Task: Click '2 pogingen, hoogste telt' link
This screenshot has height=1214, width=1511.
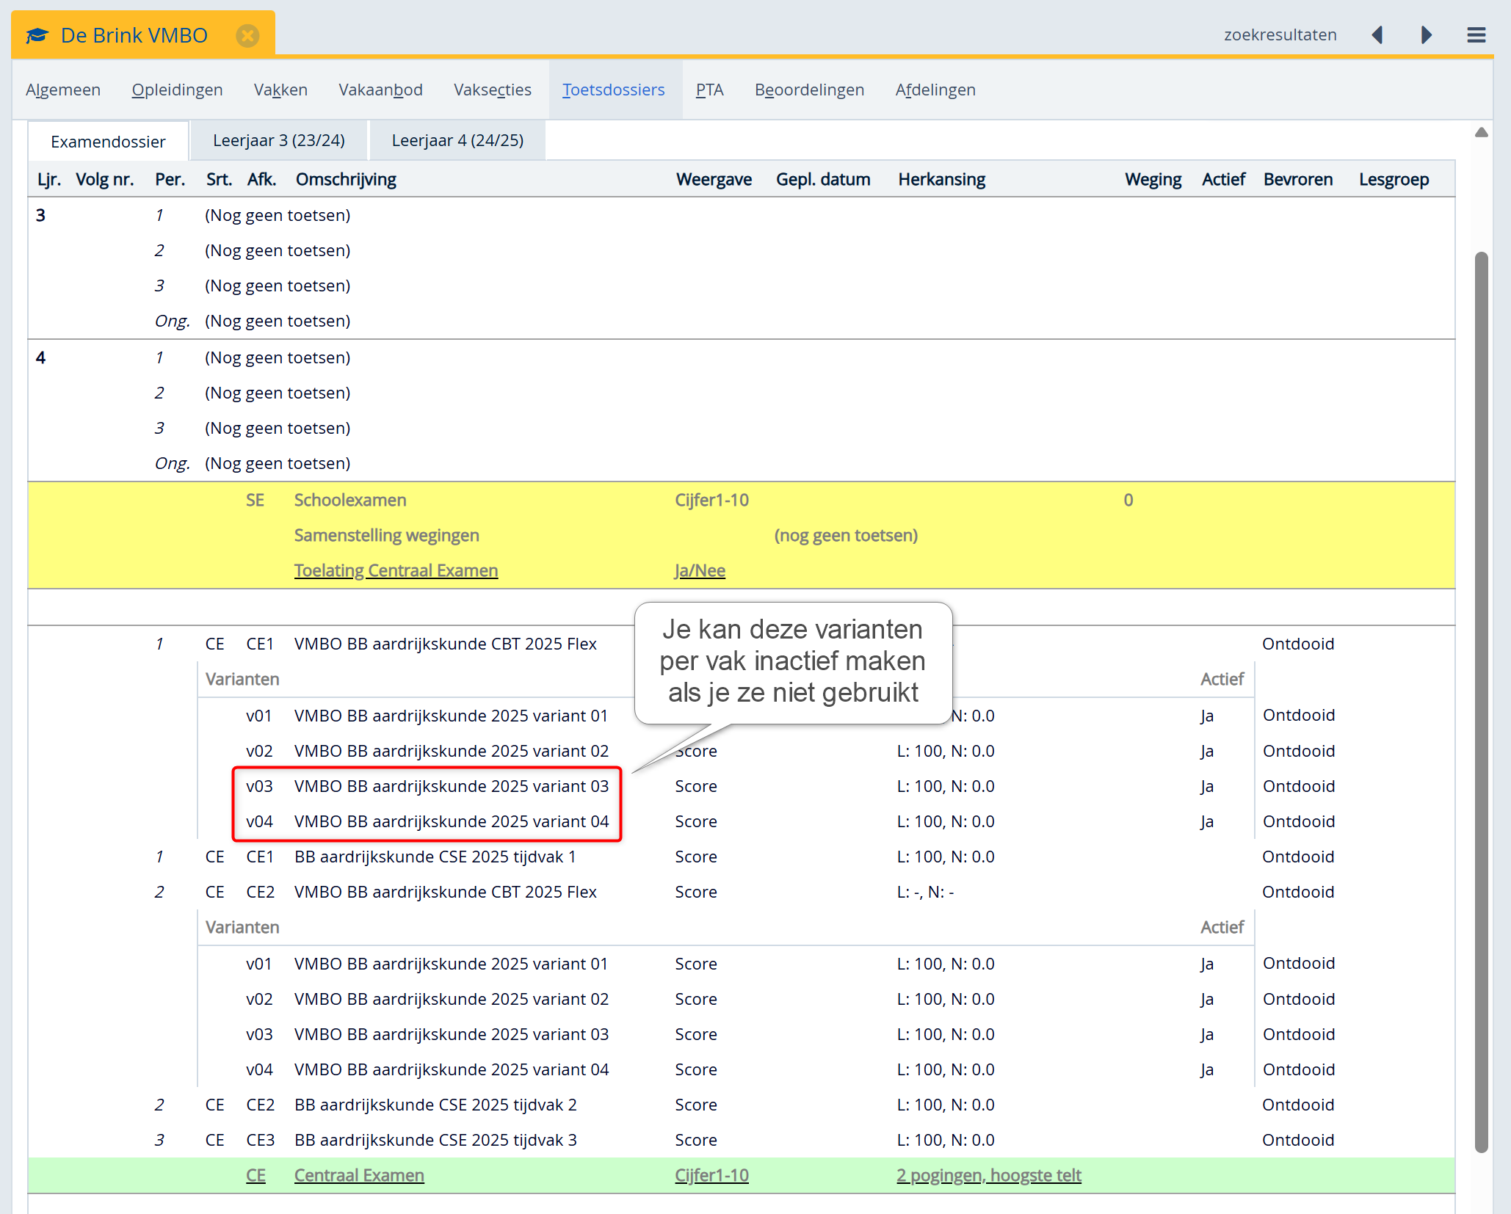Action: pos(988,1175)
